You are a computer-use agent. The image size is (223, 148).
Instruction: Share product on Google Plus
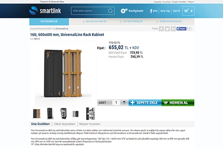point(173,29)
